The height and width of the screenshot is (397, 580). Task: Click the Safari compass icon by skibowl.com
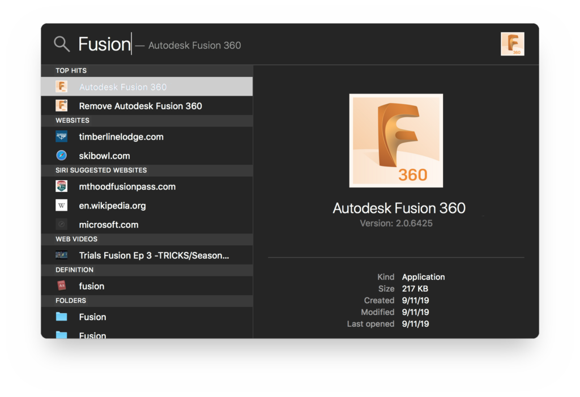[x=61, y=155]
